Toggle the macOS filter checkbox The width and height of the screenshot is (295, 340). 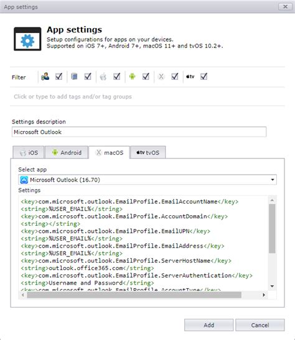[175, 76]
